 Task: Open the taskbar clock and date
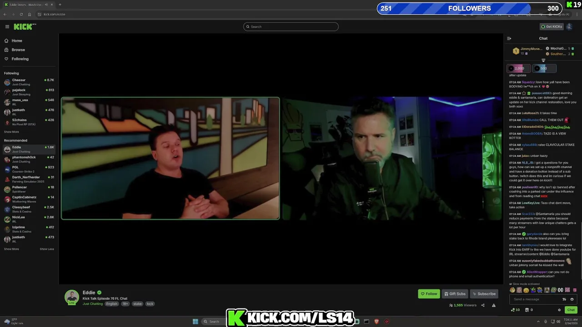tap(571, 322)
